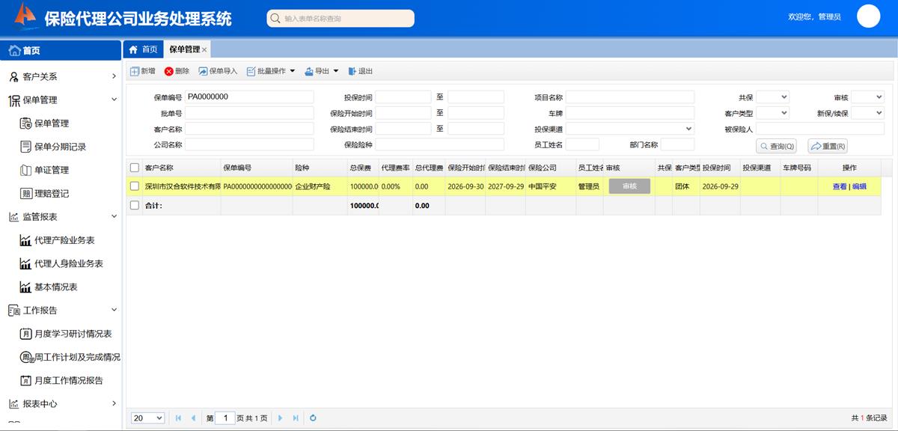Expand the 客户关系 sidebar chevron
898x431 pixels.
tap(114, 76)
